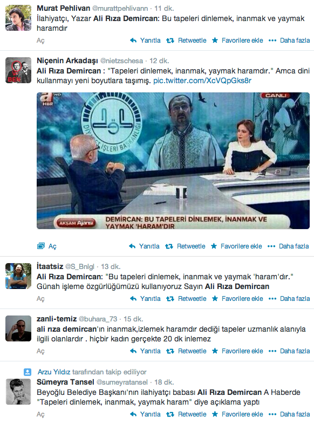Click favorite star icon on zanli-temiz's tweet
Screen dimensions: 314x423
coord(215,351)
